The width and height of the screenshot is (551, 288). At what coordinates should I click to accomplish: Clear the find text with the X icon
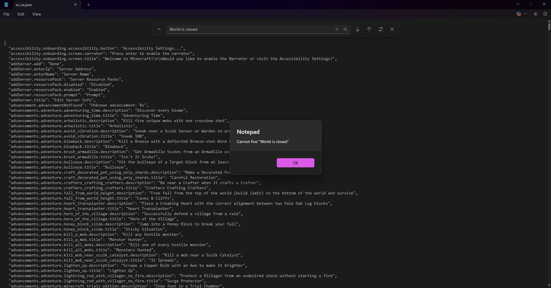pyautogui.click(x=337, y=29)
